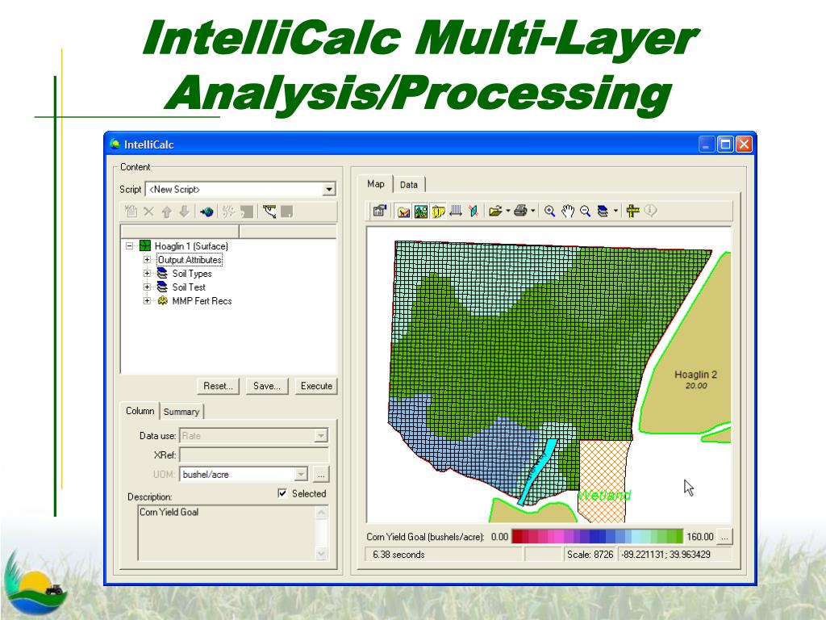Click the ellipsis button beside legend
Screen dimensions: 826x620
tap(724, 537)
